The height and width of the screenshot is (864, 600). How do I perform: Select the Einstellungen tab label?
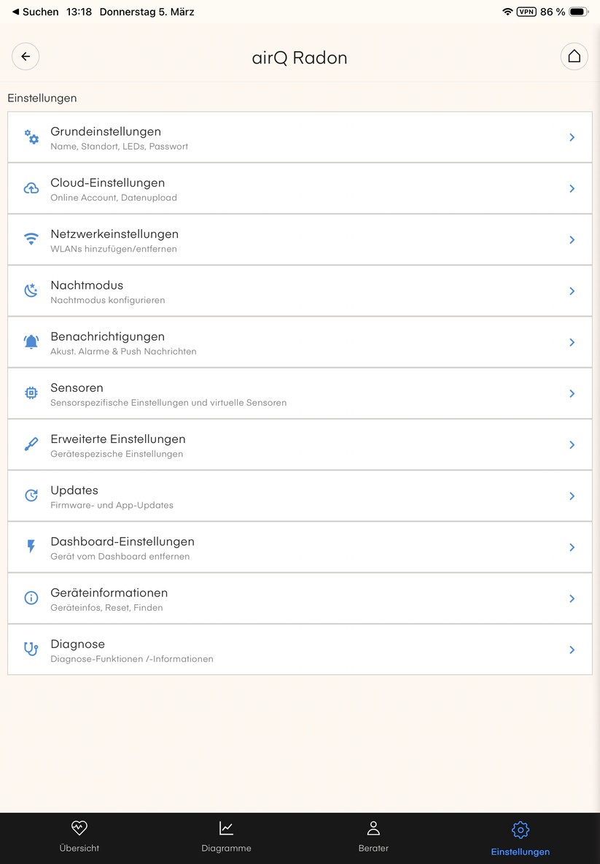coord(521,852)
